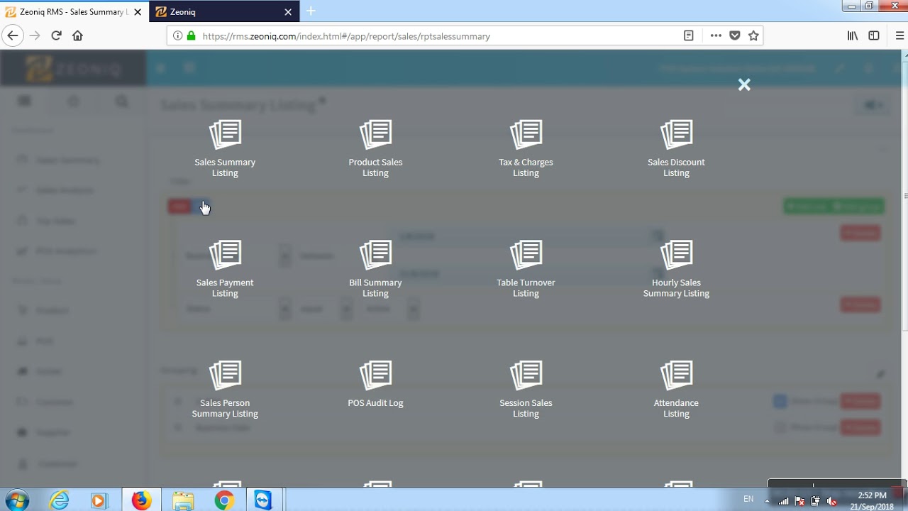Viewport: 908px width, 511px height.
Task: Open the Sales Person Summary Listing icon
Action: [x=226, y=375]
